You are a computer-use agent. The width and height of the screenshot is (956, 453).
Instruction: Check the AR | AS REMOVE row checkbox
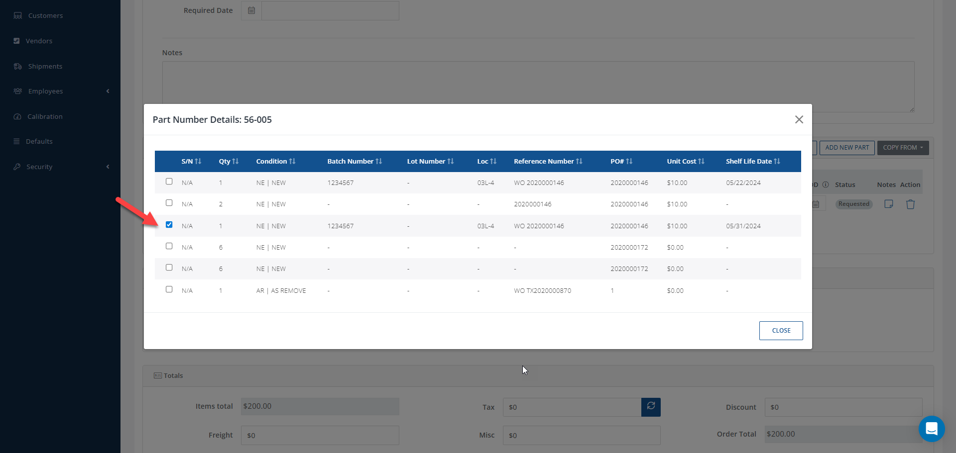(169, 289)
